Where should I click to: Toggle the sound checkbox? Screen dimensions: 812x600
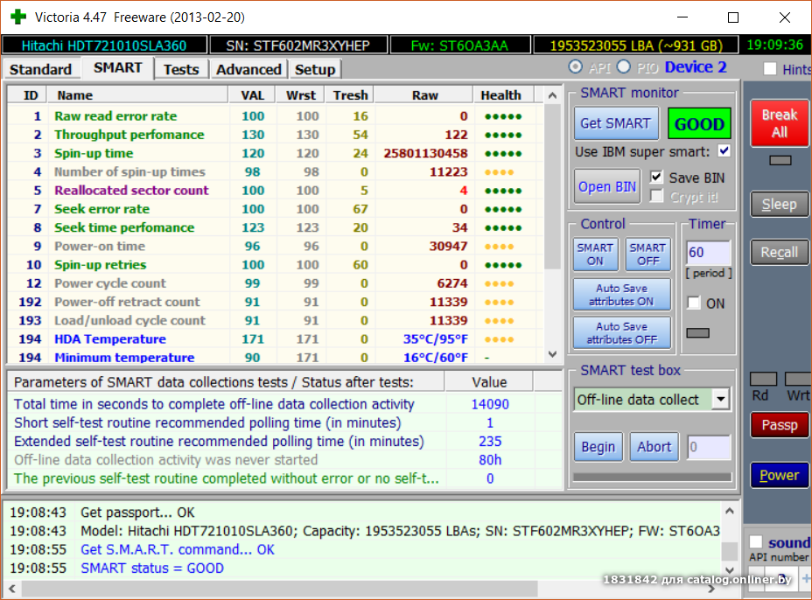756,542
